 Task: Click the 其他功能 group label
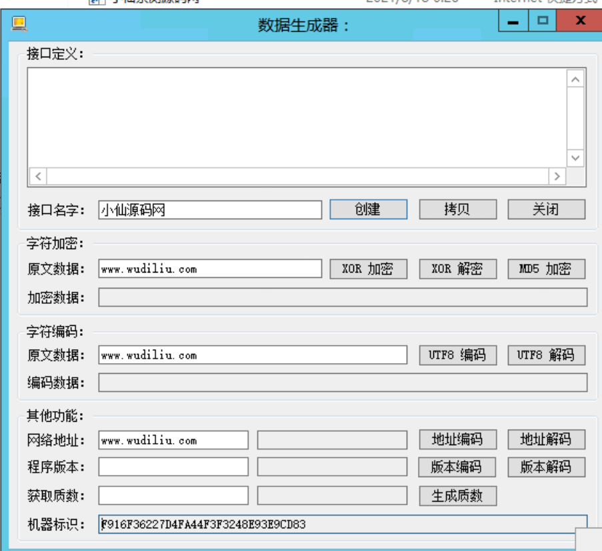(55, 416)
